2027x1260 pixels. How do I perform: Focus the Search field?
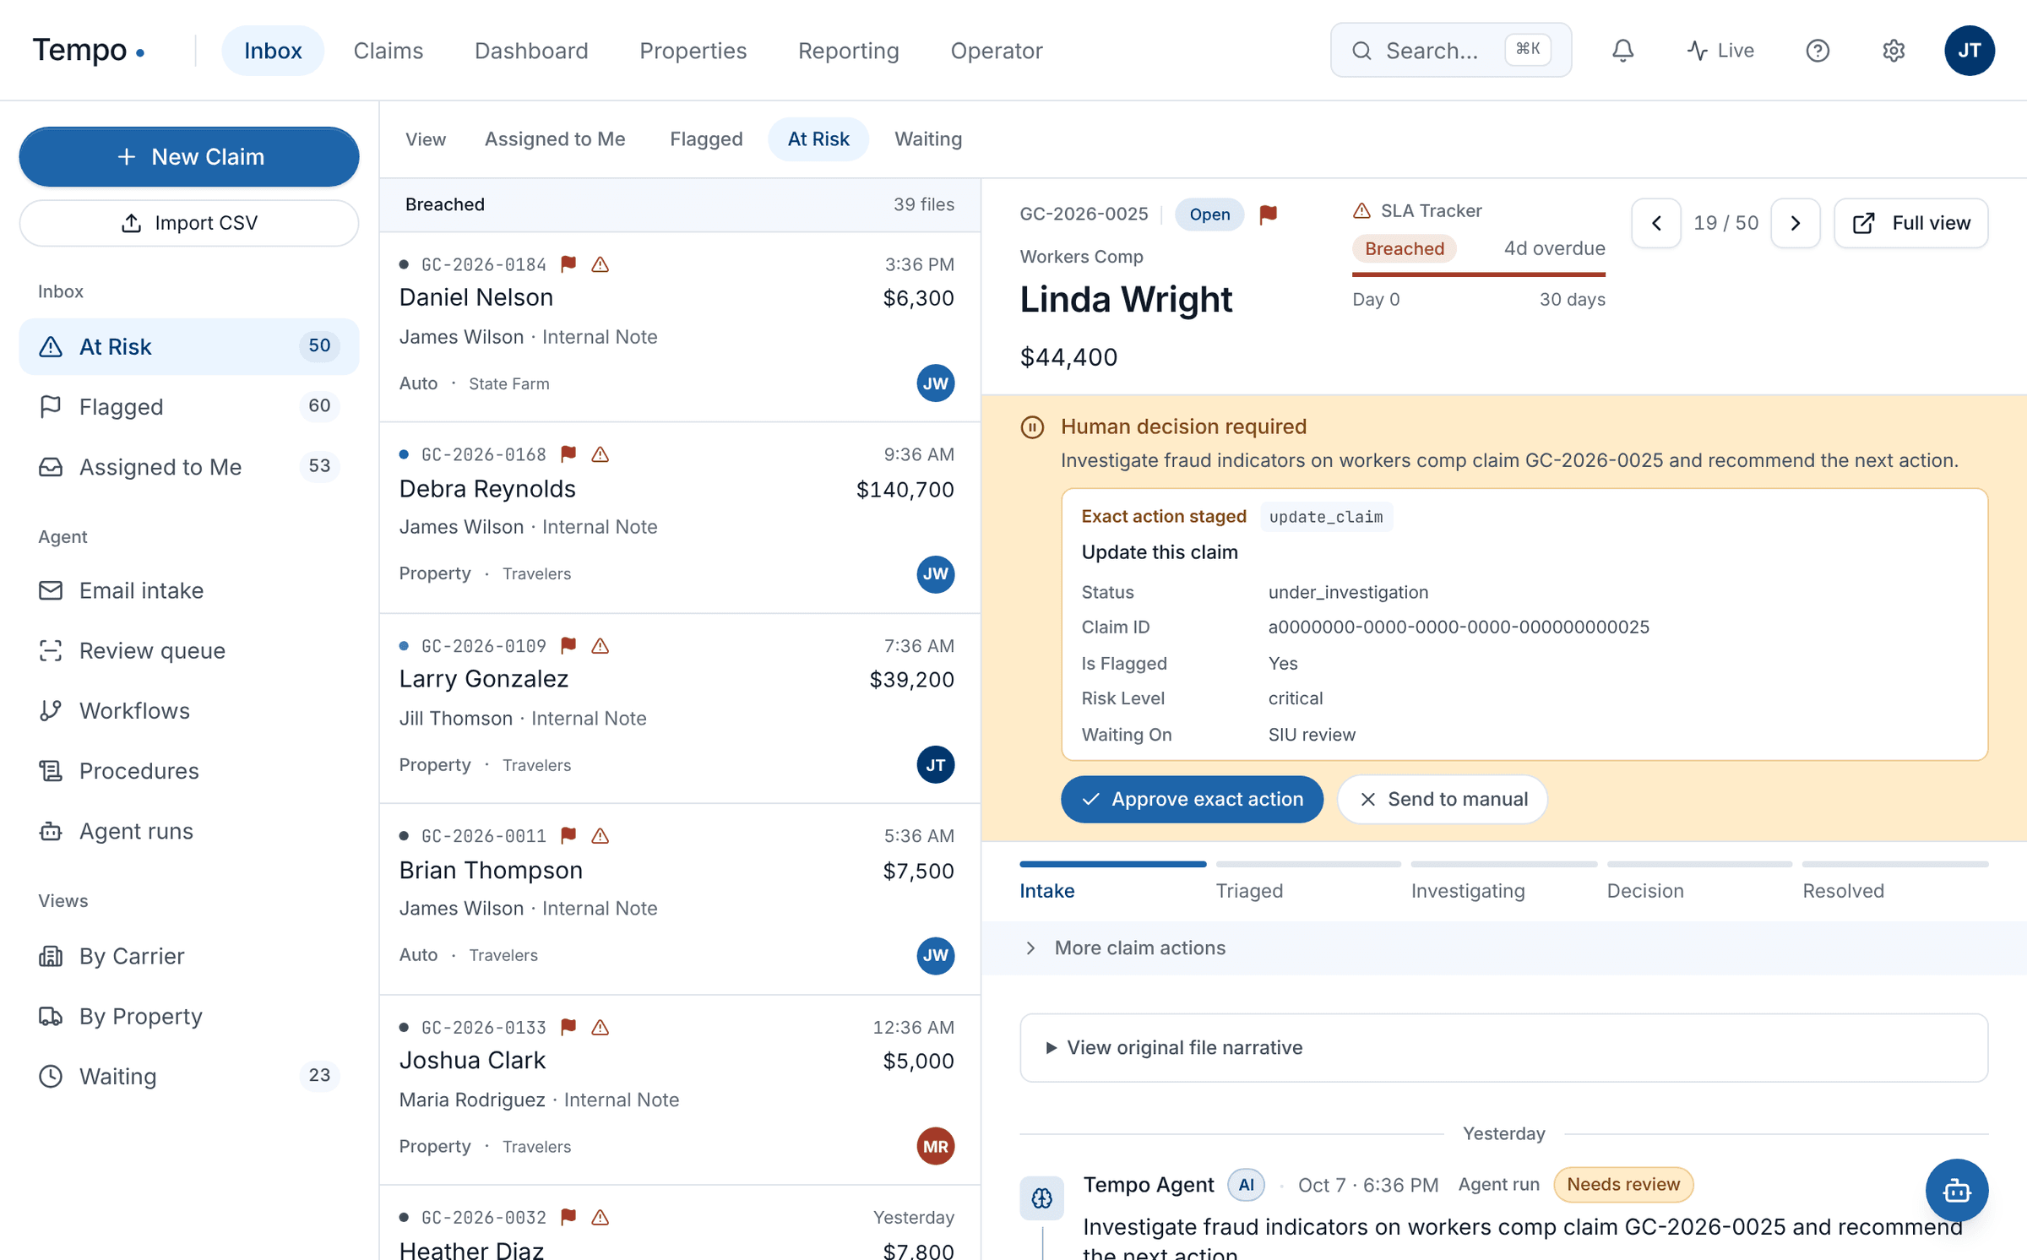[1450, 51]
